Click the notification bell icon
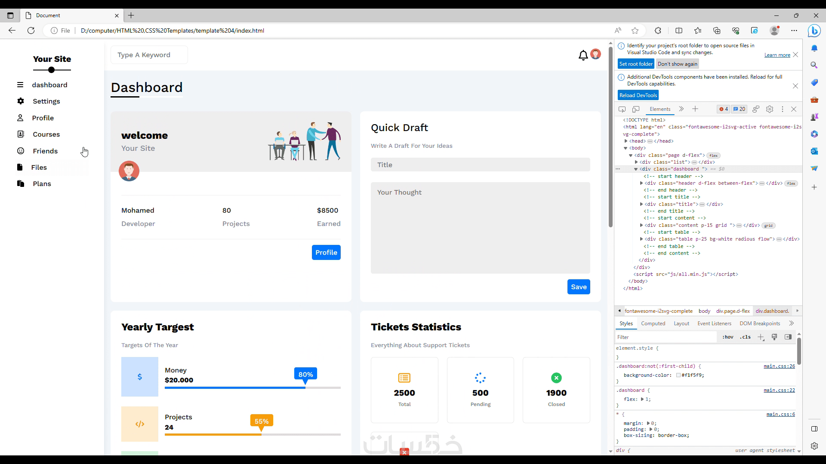The width and height of the screenshot is (826, 464). pos(583,55)
